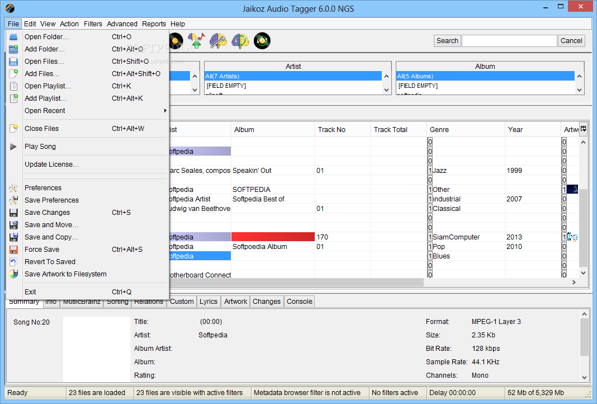Click the artwork thumbnail in the Other genre row
Image resolution: width=597 pixels, height=404 pixels.
pos(572,190)
